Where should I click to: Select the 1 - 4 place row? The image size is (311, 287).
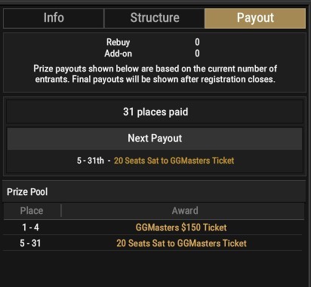tap(153, 227)
